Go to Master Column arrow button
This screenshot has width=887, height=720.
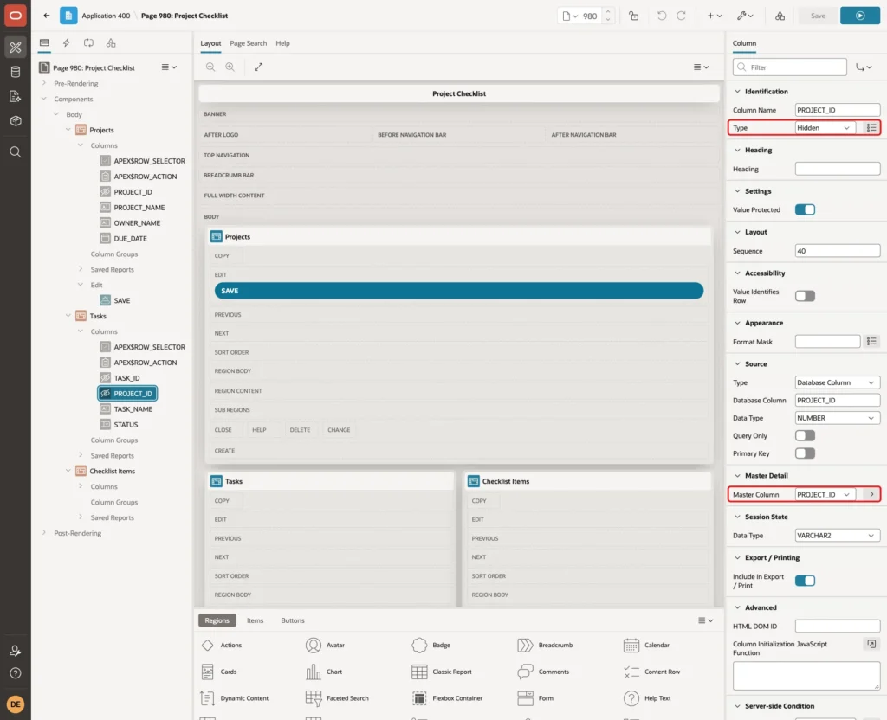click(x=871, y=494)
